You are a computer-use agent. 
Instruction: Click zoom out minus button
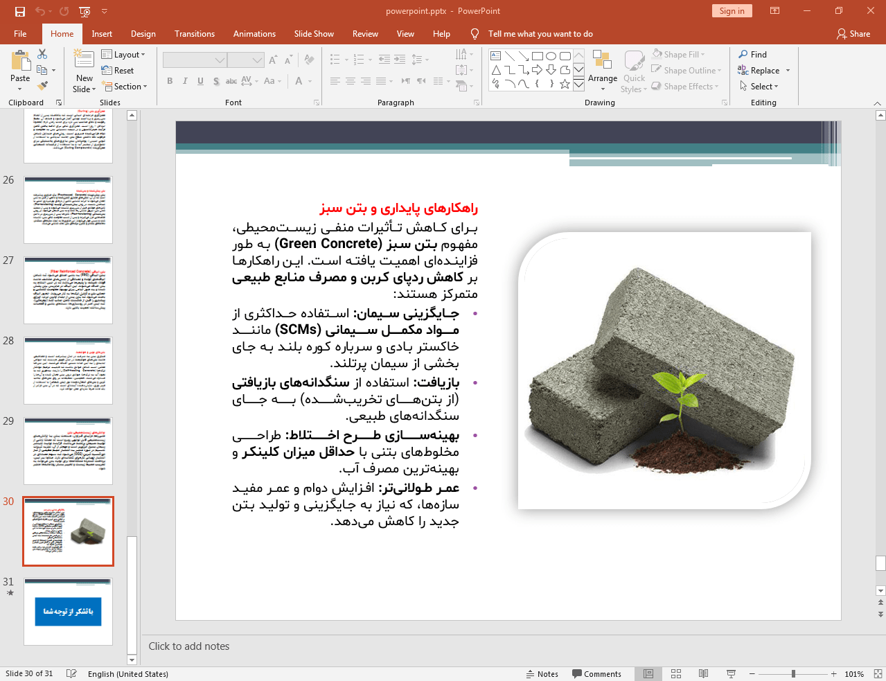click(752, 673)
